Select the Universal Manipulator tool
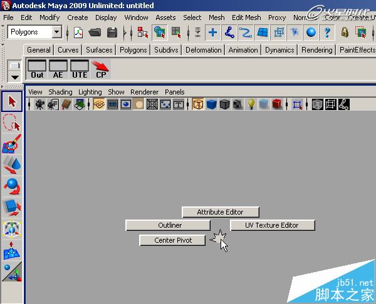Image resolution: width=376 pixels, height=304 pixels. [x=12, y=229]
